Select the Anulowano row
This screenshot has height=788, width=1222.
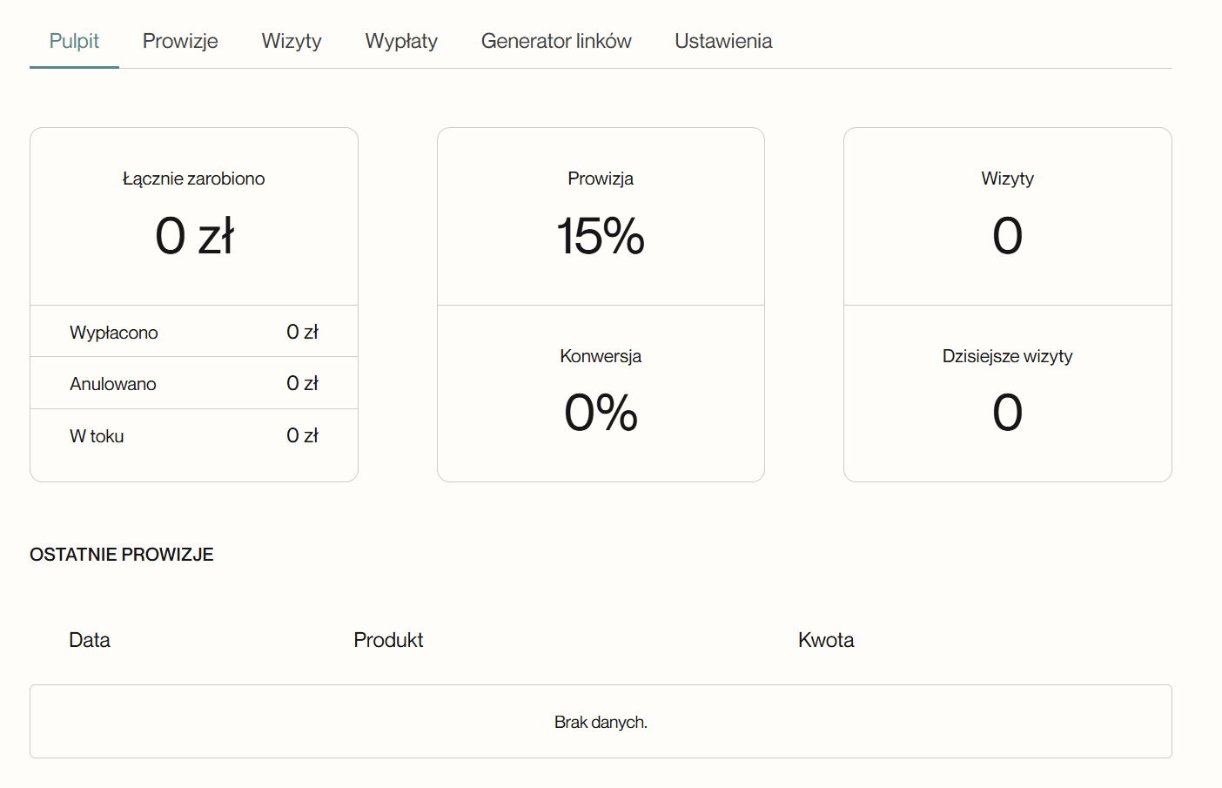(x=194, y=383)
